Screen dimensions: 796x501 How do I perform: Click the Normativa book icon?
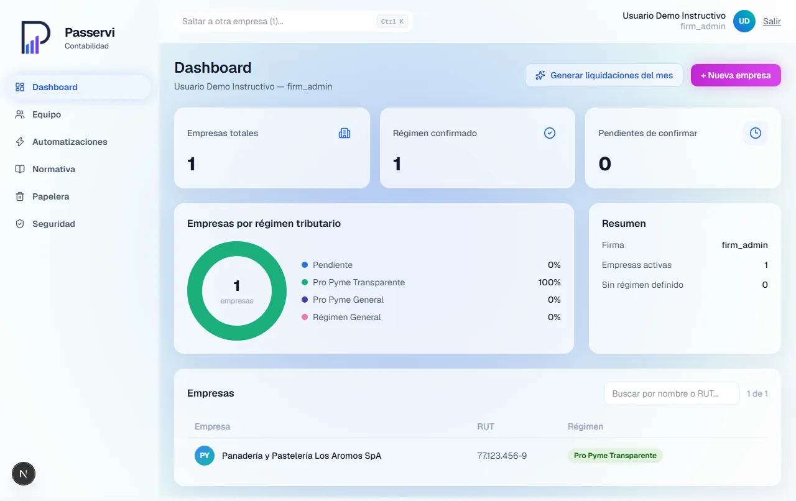coord(20,169)
